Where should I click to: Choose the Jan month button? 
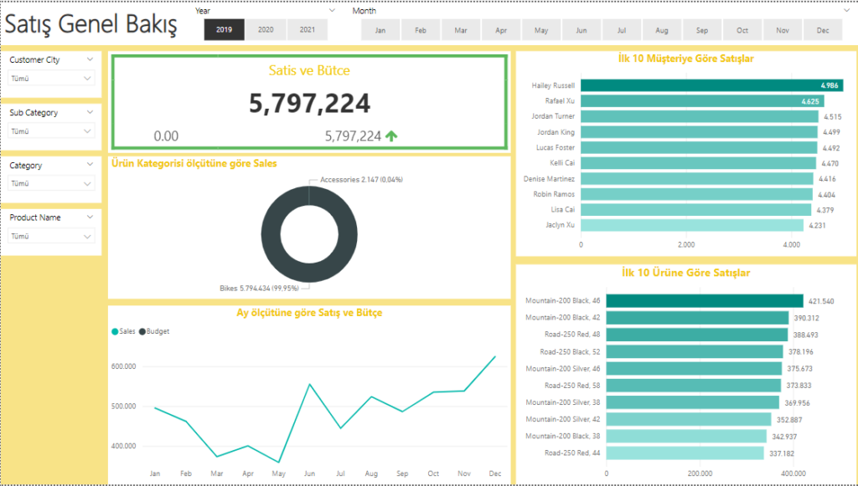(x=380, y=30)
